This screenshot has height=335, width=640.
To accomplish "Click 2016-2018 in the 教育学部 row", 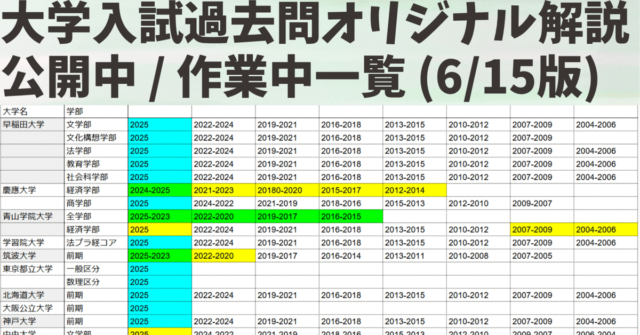I will tap(351, 164).
